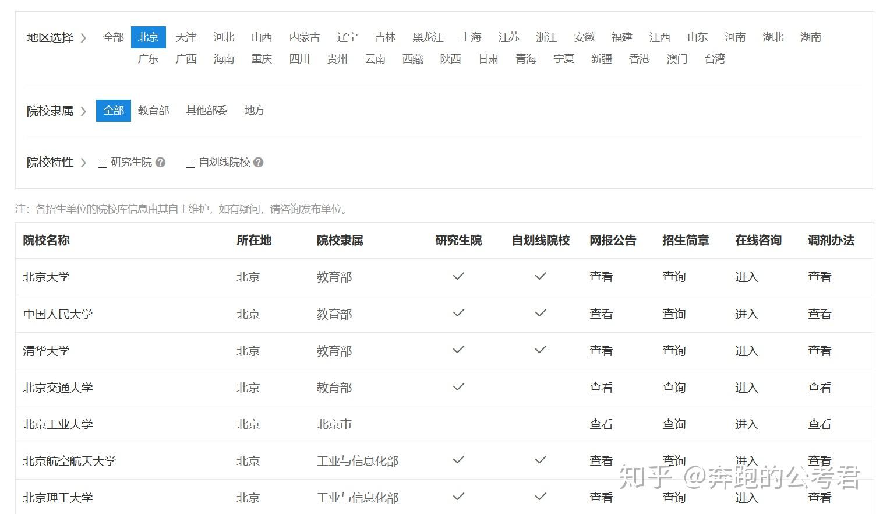Filter 院校隶属 by 其他部委
Image resolution: width=883 pixels, height=514 pixels.
(207, 111)
